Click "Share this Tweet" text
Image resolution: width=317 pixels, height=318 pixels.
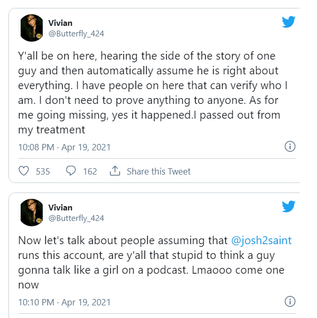(x=159, y=171)
